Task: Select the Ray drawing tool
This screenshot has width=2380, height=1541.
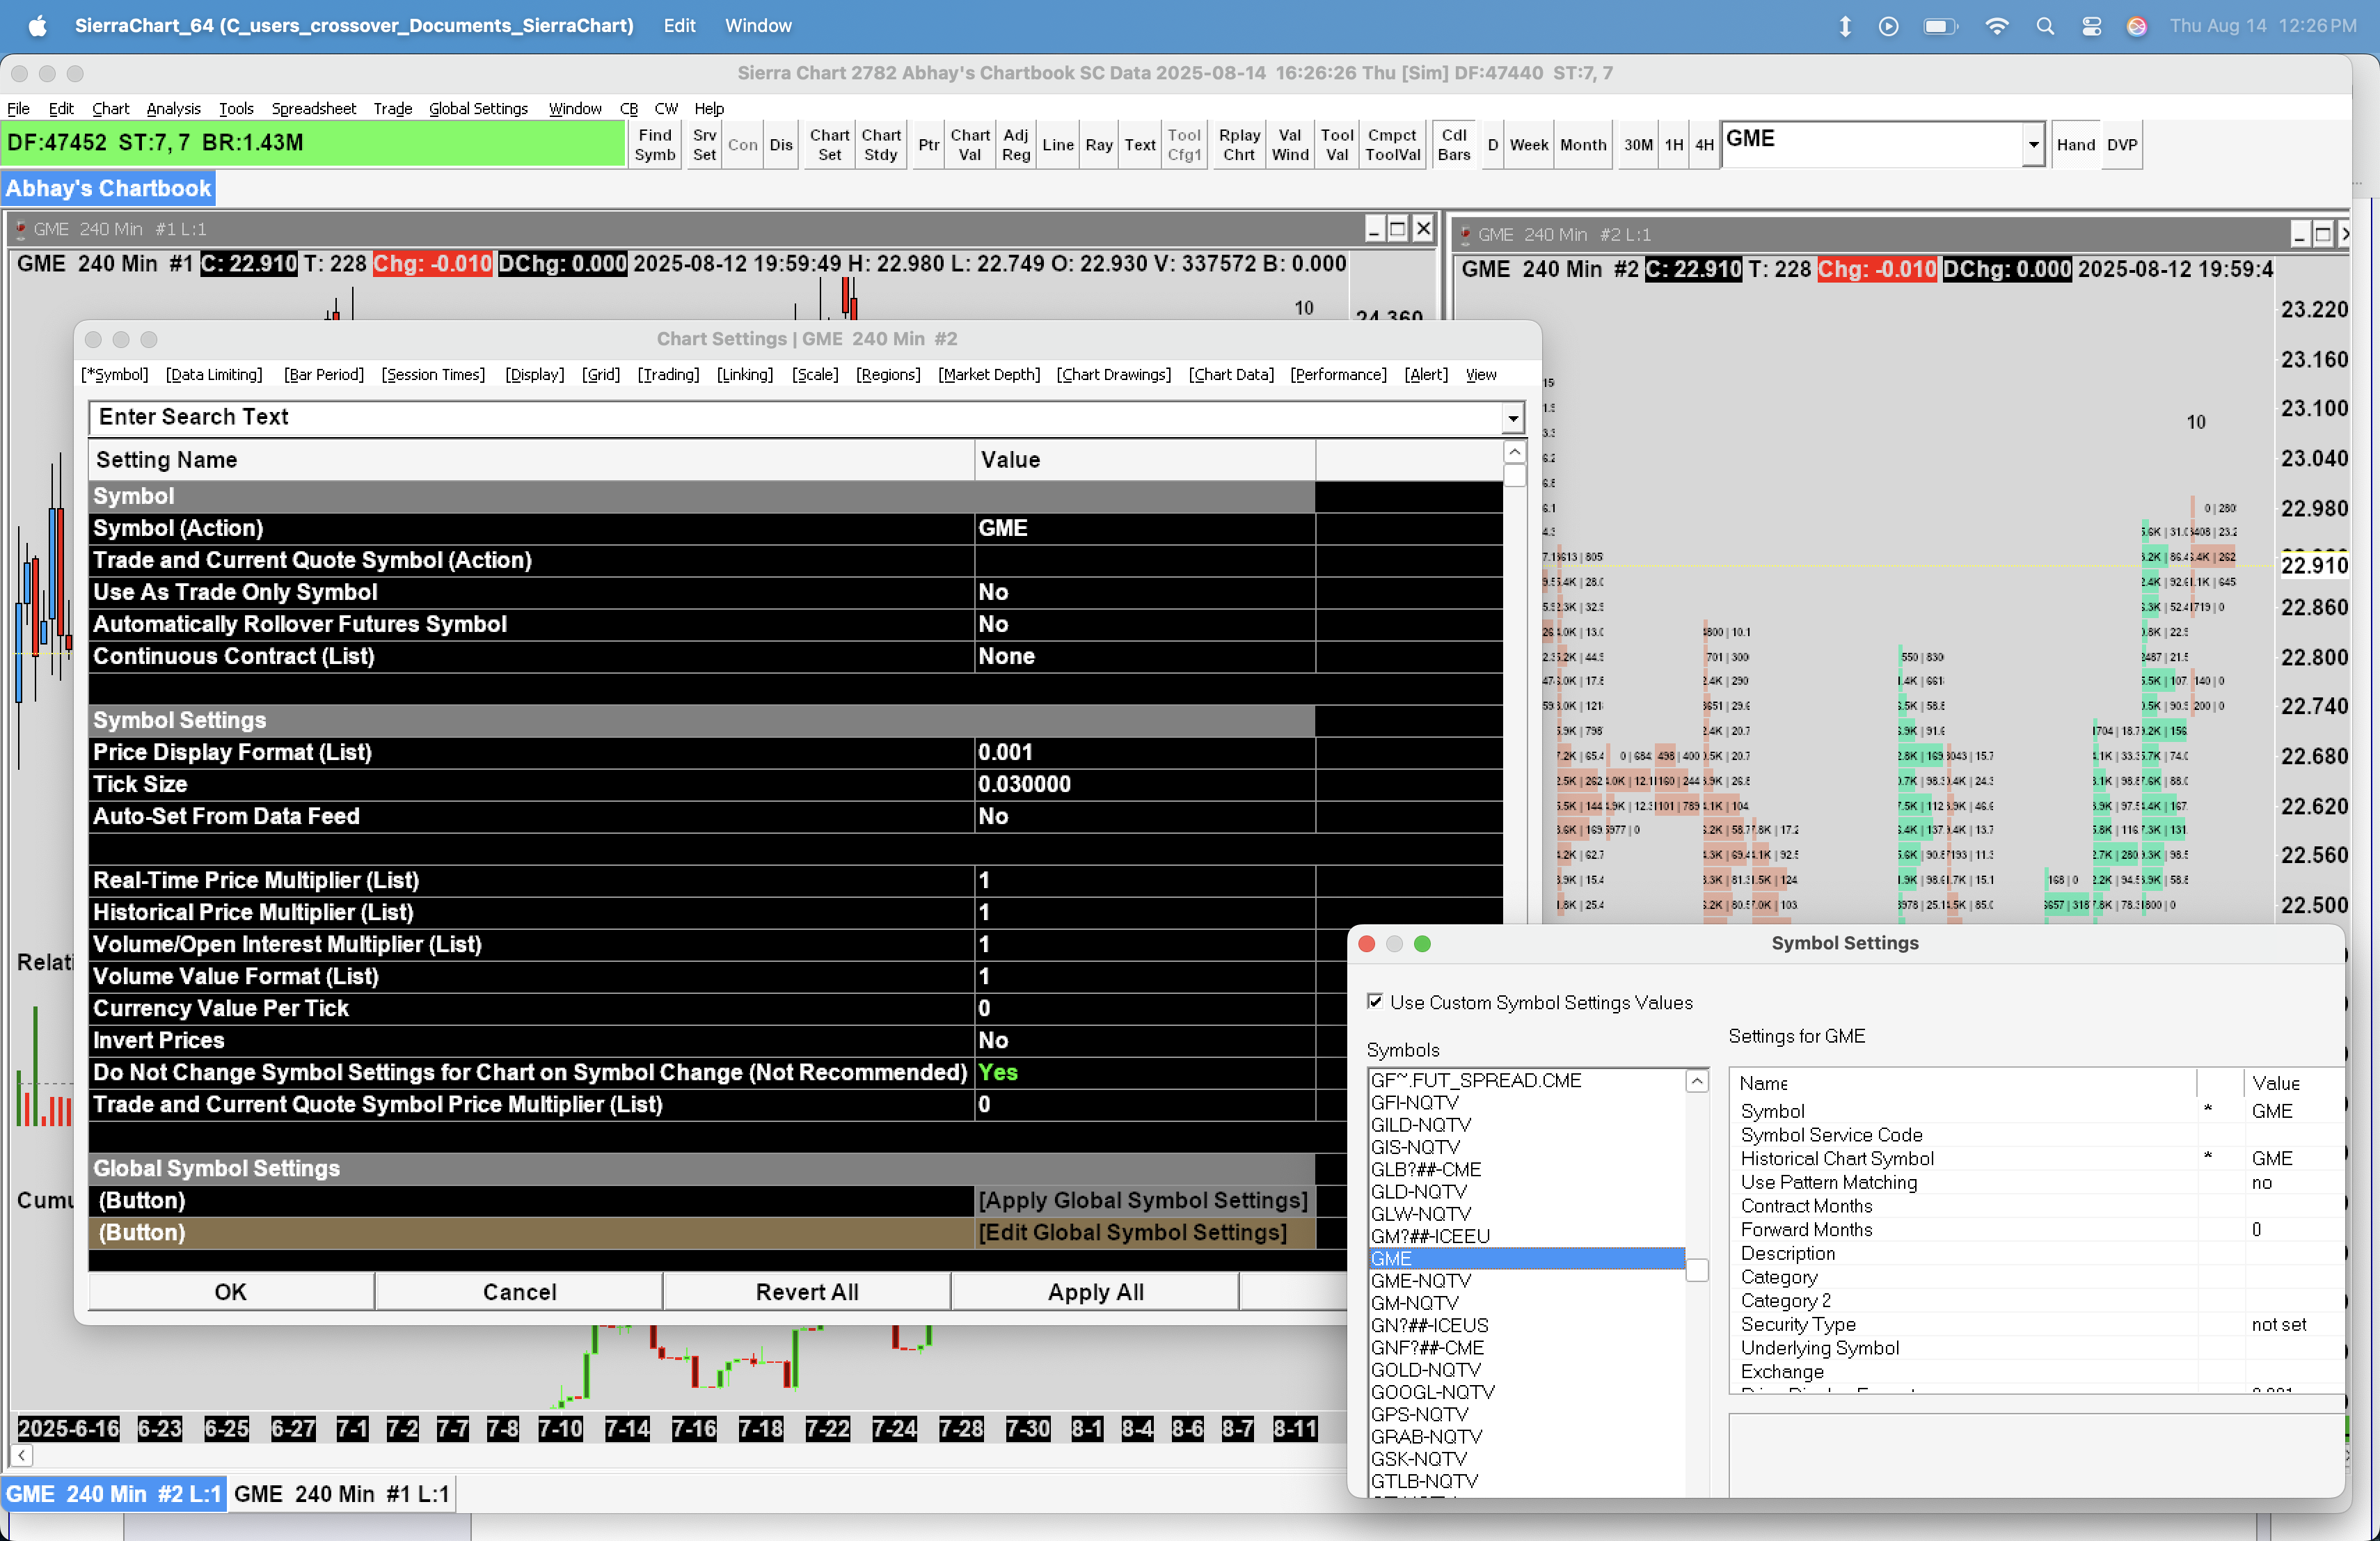Action: (1098, 145)
